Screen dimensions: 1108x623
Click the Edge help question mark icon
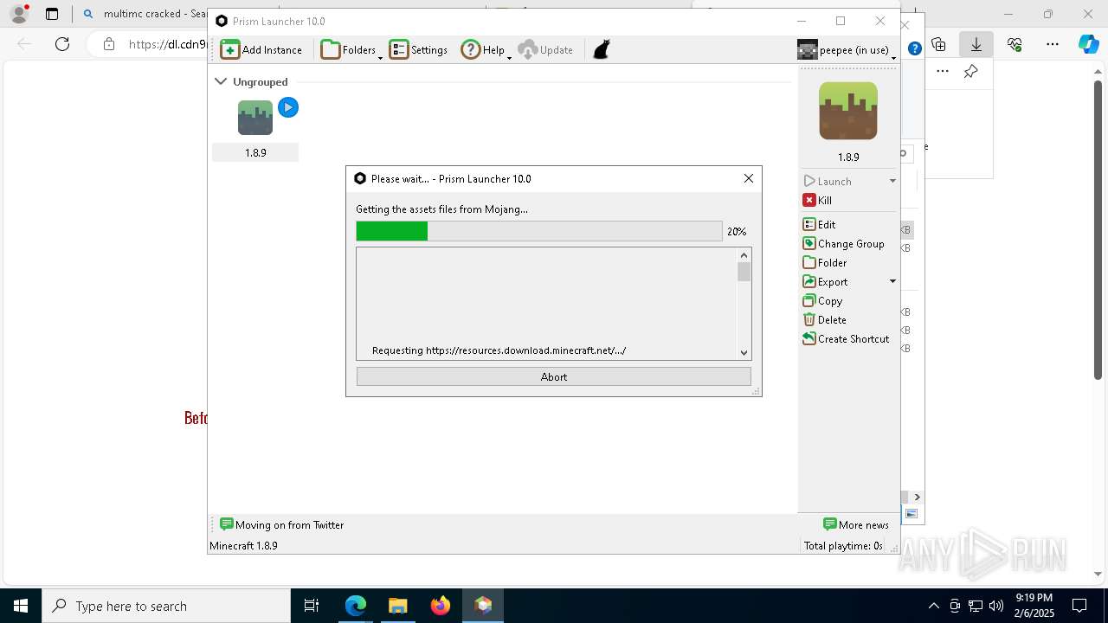(914, 48)
